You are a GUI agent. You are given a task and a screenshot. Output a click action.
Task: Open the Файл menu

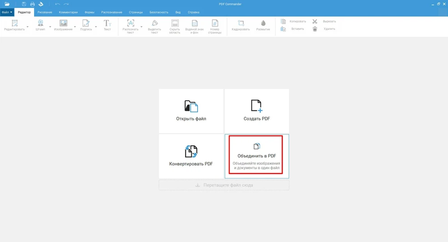click(x=7, y=12)
